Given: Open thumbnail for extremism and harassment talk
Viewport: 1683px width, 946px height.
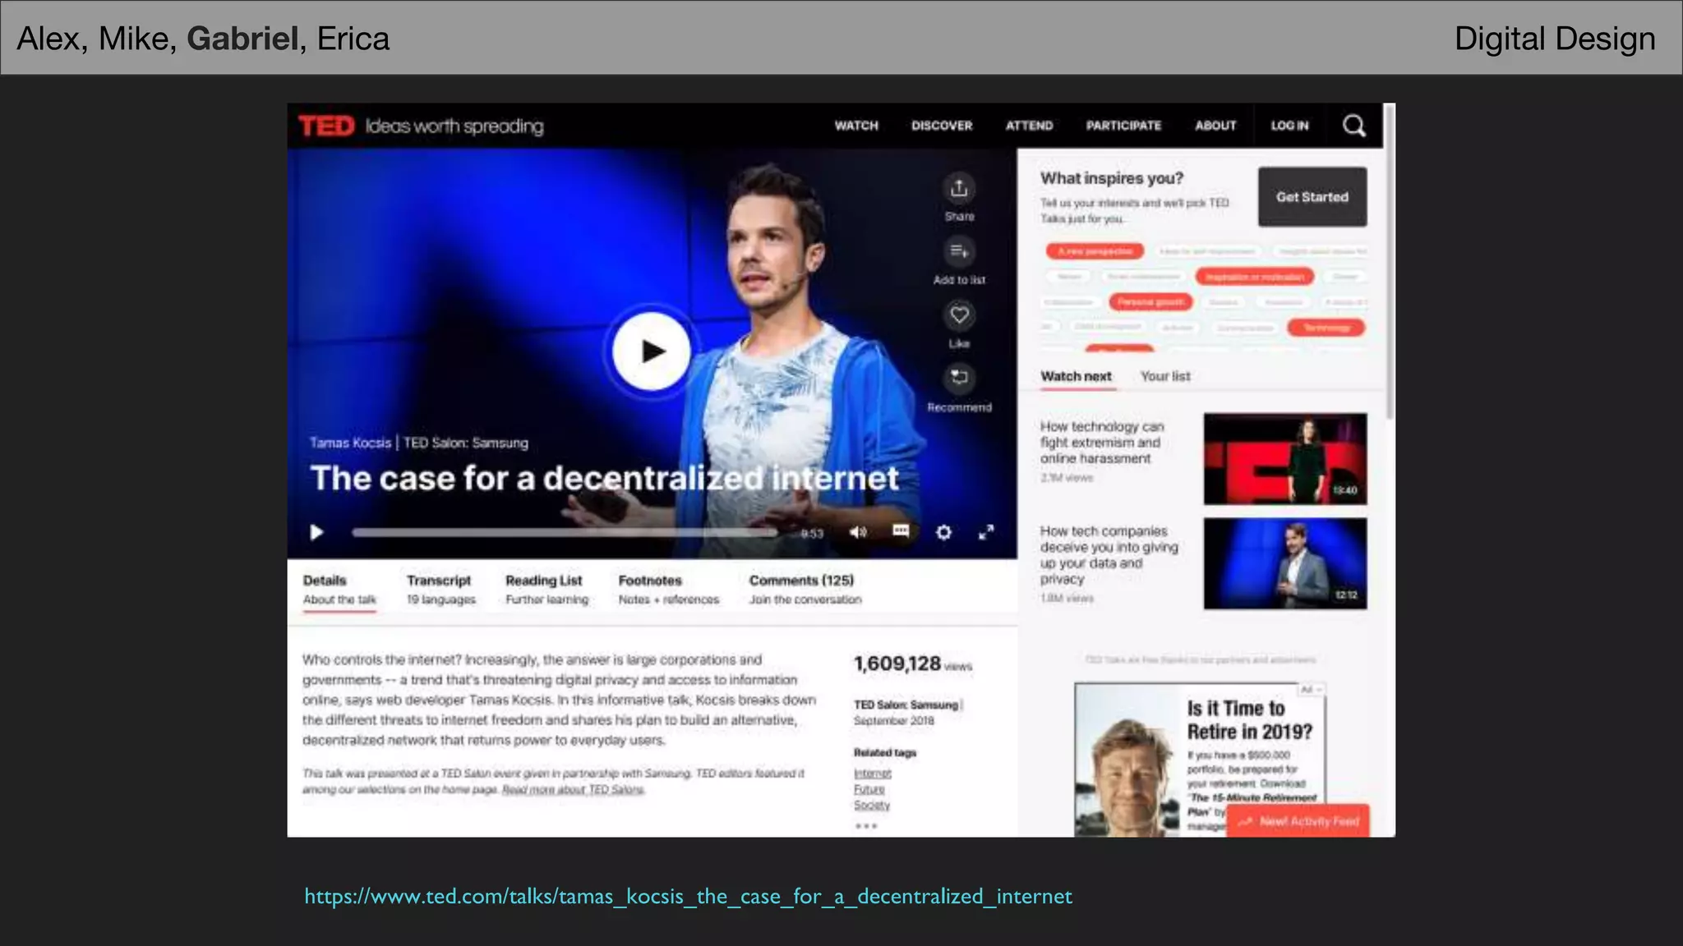Looking at the screenshot, I should (1285, 458).
